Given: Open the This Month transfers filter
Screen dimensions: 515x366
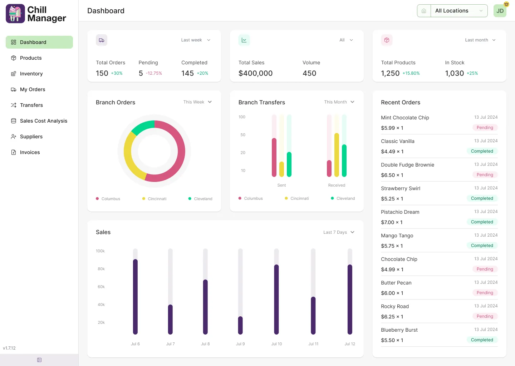Looking at the screenshot, I should [x=339, y=102].
